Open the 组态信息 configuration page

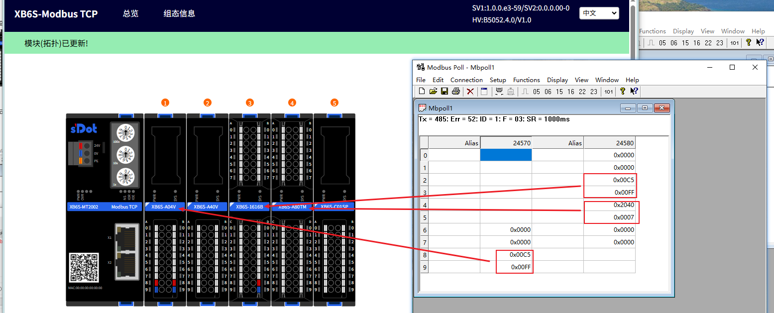[179, 14]
